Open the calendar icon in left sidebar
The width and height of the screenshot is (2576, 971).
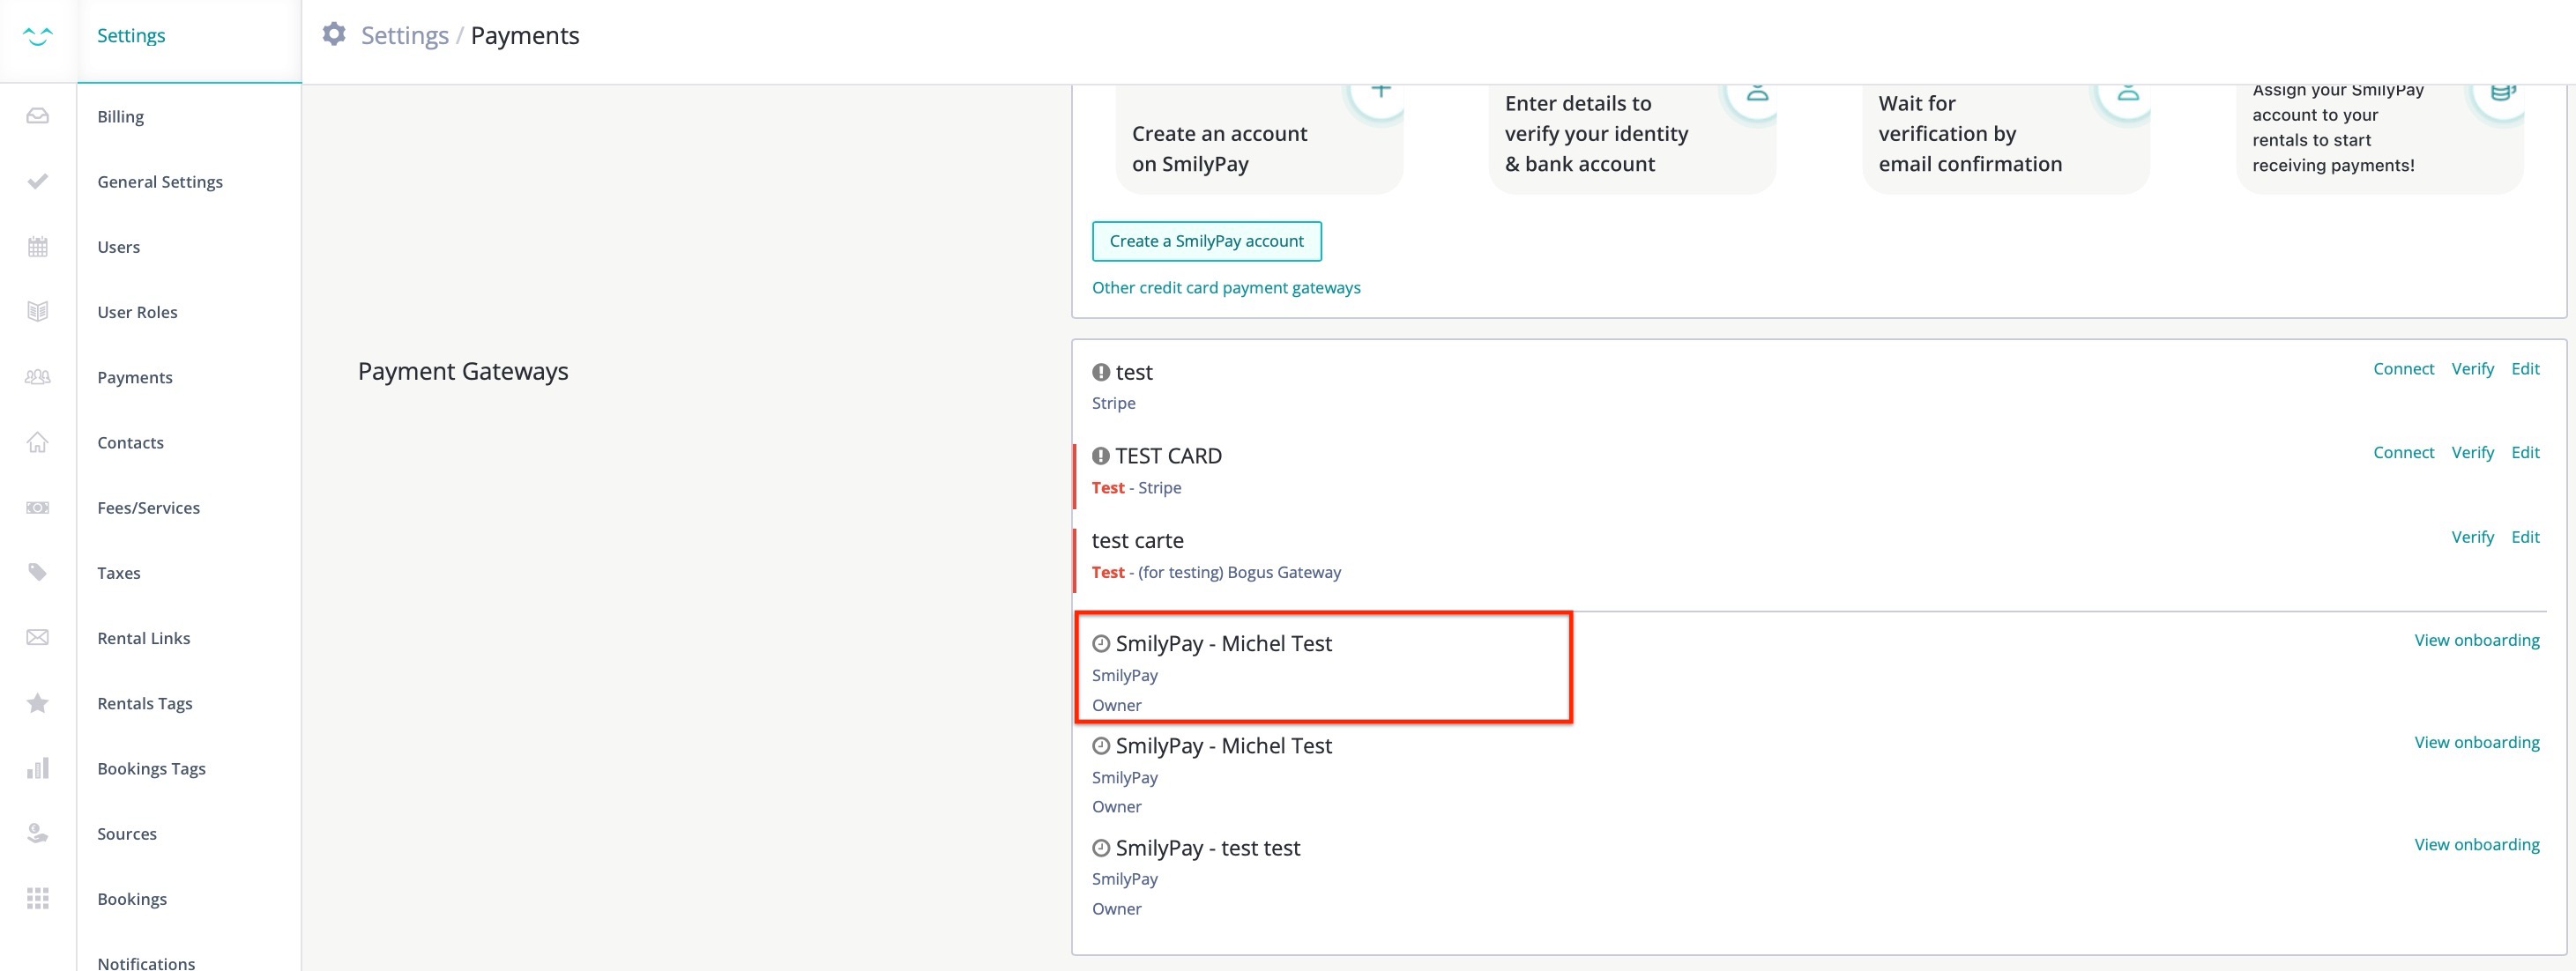(38, 247)
